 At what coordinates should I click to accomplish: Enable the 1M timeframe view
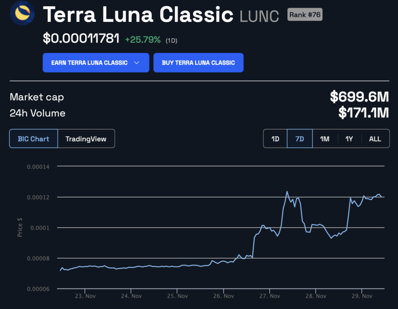point(325,139)
